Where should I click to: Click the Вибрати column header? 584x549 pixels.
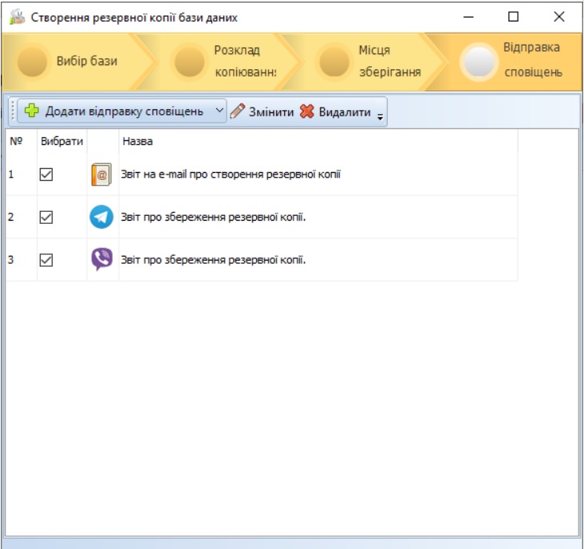pyautogui.click(x=61, y=141)
